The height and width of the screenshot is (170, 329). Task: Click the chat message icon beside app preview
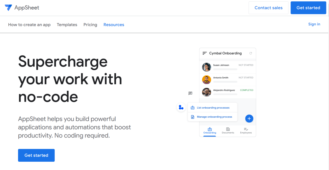pos(190,93)
